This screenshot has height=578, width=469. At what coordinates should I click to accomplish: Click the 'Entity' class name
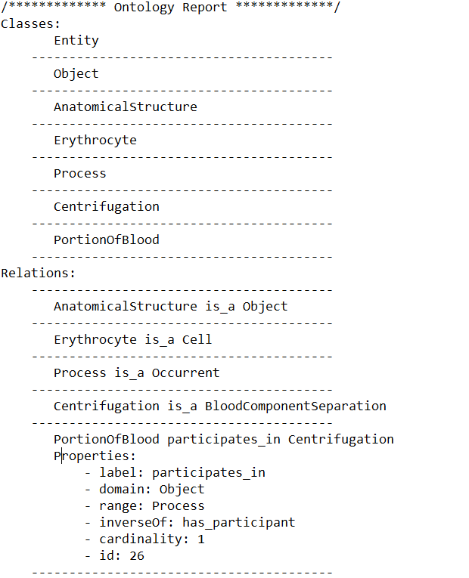pos(76,41)
